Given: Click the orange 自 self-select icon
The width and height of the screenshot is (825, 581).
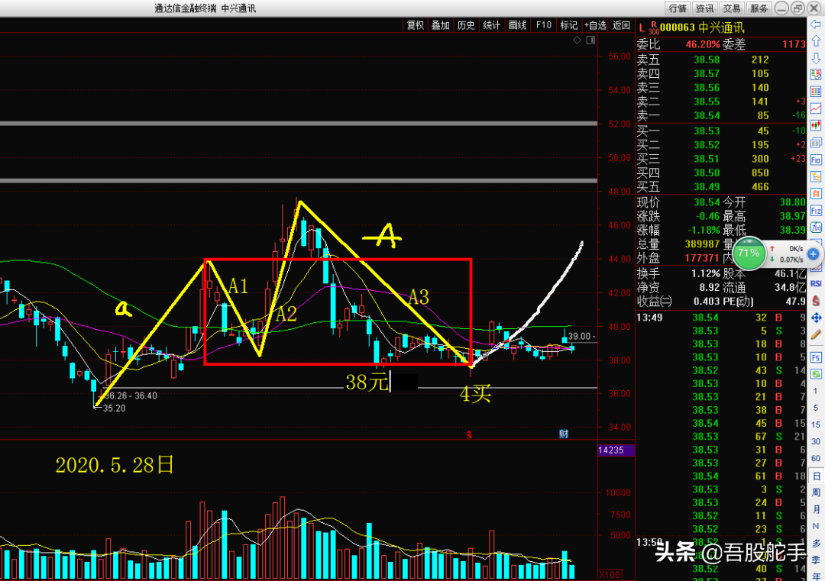Looking at the screenshot, I should pos(816,194).
